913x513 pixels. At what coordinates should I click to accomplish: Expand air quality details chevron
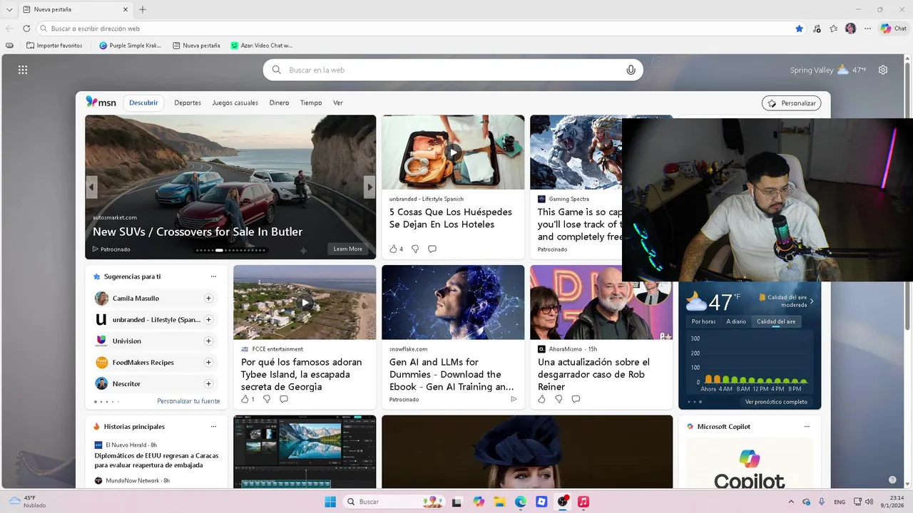point(812,301)
